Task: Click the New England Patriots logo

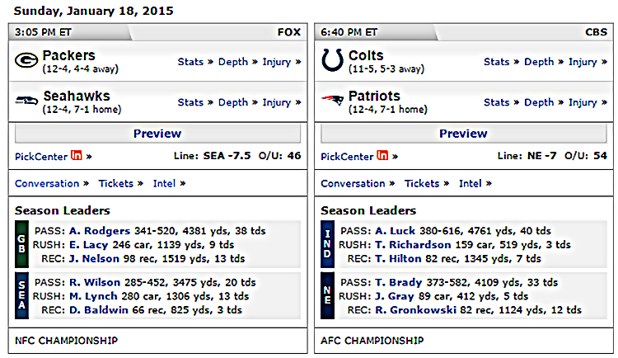Action: 332,101
